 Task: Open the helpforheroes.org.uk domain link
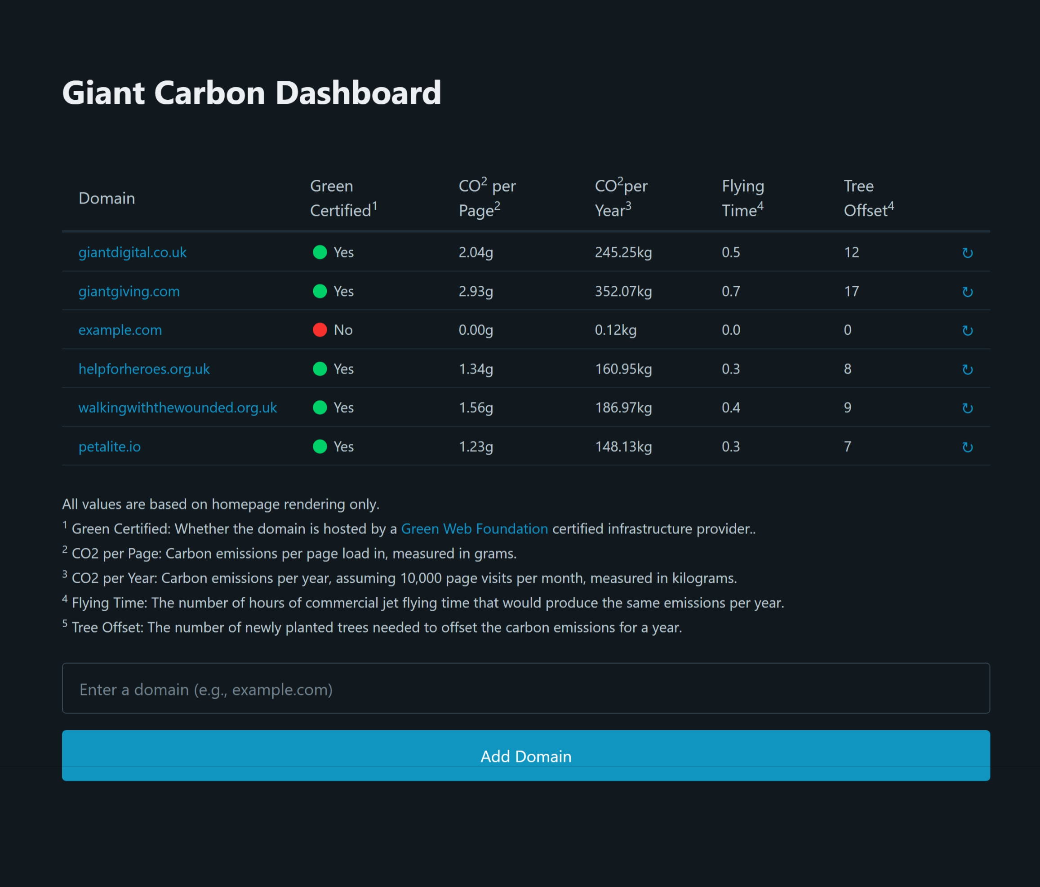coord(144,369)
